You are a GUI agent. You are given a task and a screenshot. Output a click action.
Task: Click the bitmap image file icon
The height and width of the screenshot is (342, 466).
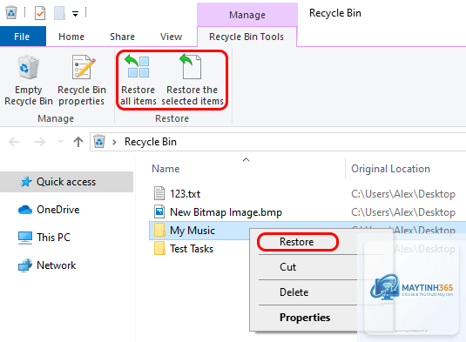[159, 211]
